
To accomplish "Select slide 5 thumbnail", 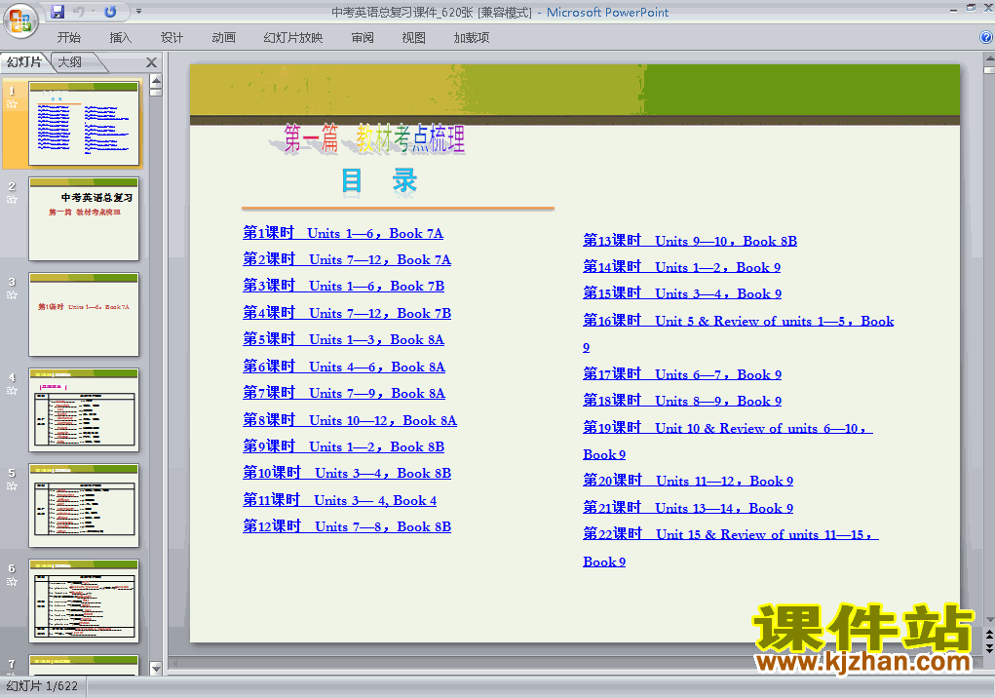I will pos(84,506).
